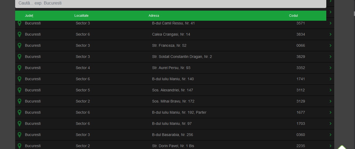Click code value 3571

(x=301, y=23)
